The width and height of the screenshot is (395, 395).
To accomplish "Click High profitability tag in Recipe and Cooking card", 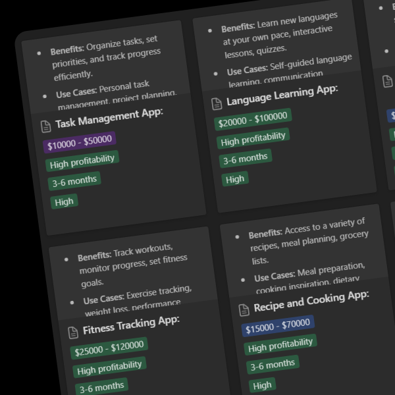I will [x=280, y=344].
